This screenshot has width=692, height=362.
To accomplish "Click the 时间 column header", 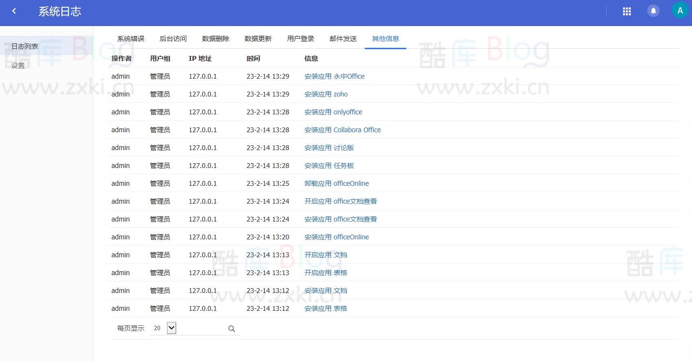I will coord(253,58).
